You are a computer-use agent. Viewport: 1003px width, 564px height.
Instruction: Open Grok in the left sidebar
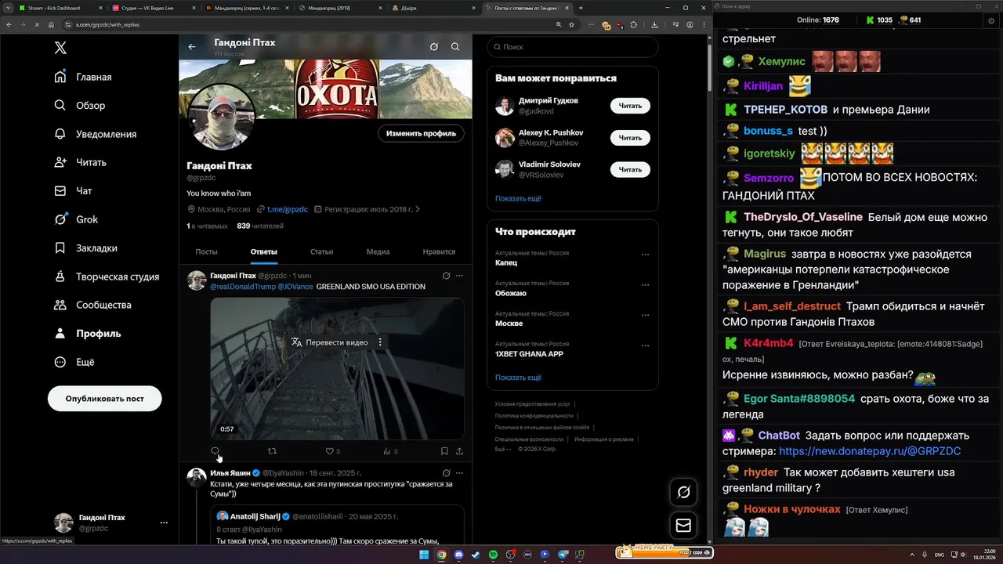(76, 219)
